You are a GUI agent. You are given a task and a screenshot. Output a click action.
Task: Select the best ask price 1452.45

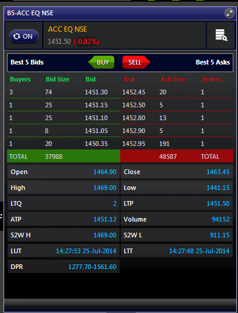[x=134, y=92]
